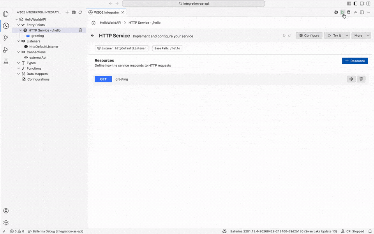Click the undo icon in service header
The height and width of the screenshot is (234, 374).
tap(284, 35)
